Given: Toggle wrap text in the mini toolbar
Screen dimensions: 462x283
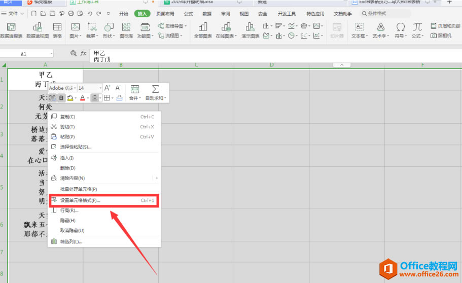Looking at the screenshot, I should (x=52, y=98).
